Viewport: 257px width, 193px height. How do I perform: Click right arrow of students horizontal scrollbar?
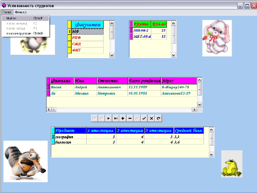(x=194, y=110)
